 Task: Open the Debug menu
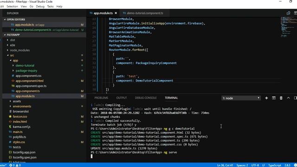pos(40,6)
